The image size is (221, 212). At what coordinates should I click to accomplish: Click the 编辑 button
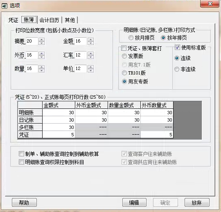[x=134, y=203]
